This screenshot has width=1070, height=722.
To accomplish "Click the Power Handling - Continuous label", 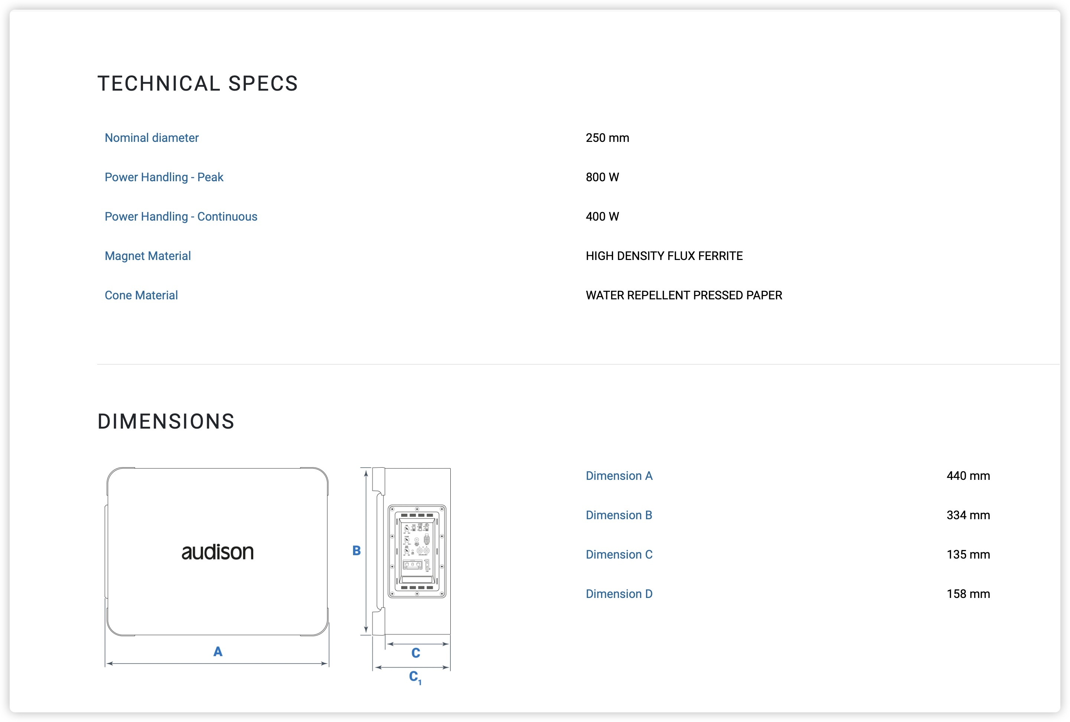I will pos(181,217).
